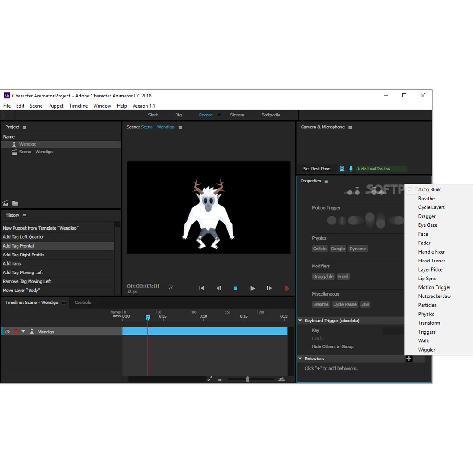Select Add Tag Frontal history entry
Screen dimensions: 473x473
(x=58, y=246)
